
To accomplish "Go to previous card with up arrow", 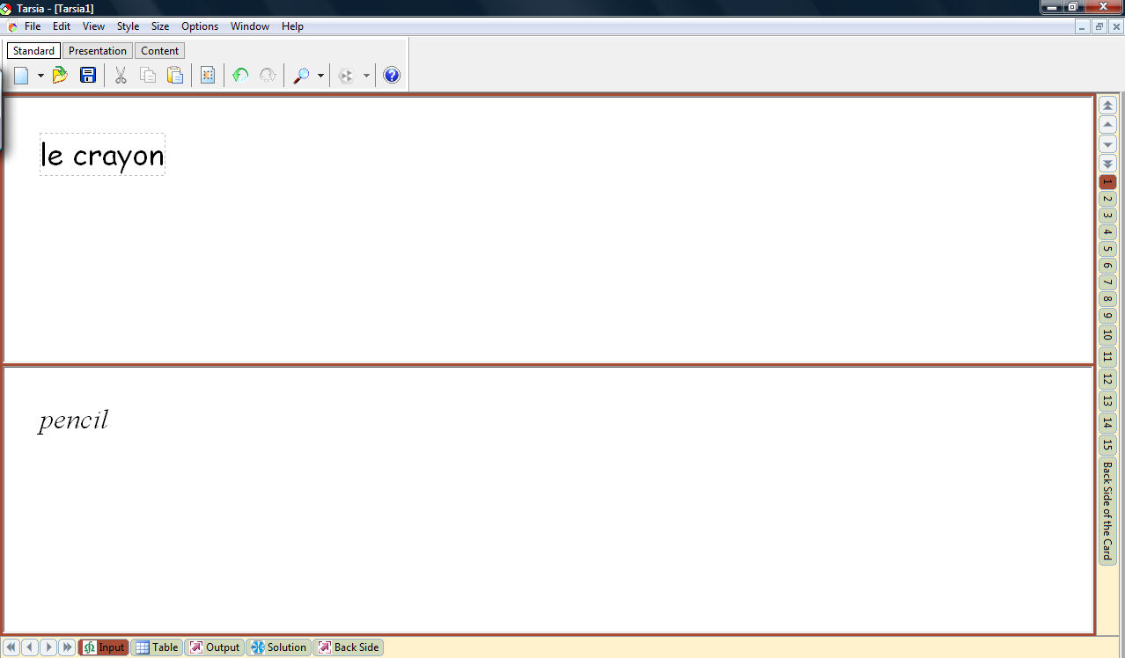I will 1108,125.
